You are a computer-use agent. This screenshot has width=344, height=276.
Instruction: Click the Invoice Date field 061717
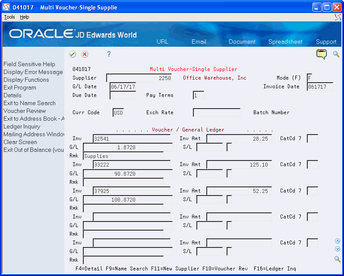(x=320, y=87)
